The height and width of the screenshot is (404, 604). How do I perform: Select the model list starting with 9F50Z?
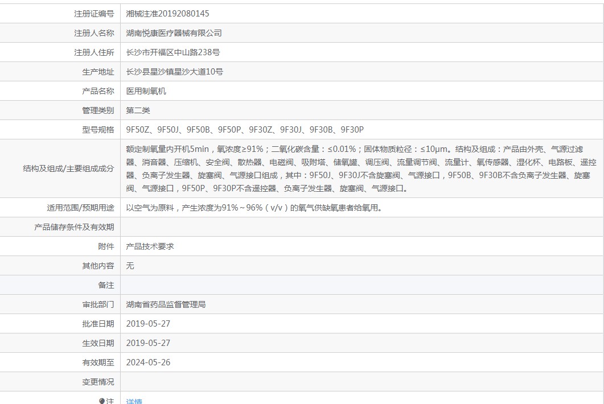tap(245, 130)
